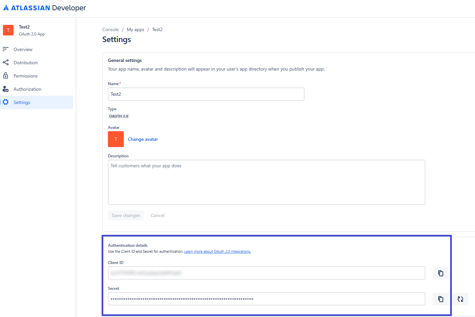Viewport: 475px width, 317px height.
Task: Open Change avatar
Action: coord(143,139)
